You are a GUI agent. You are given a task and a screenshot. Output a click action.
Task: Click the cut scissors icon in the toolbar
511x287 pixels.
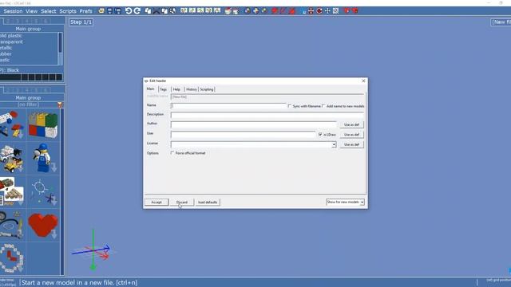click(x=156, y=10)
